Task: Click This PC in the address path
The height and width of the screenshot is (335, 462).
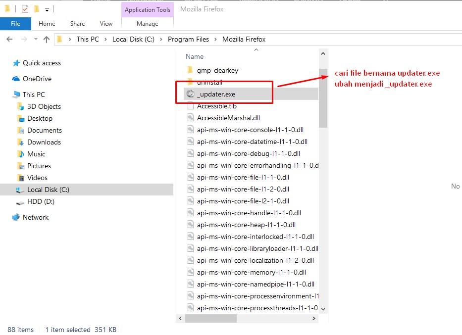Action: pyautogui.click(x=88, y=39)
